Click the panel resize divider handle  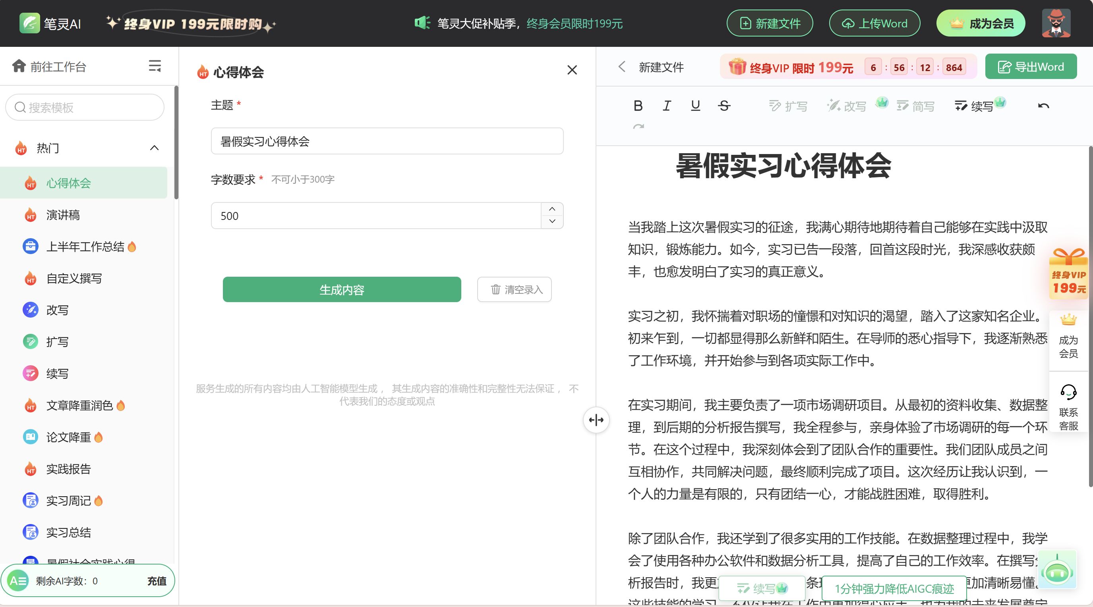[596, 420]
